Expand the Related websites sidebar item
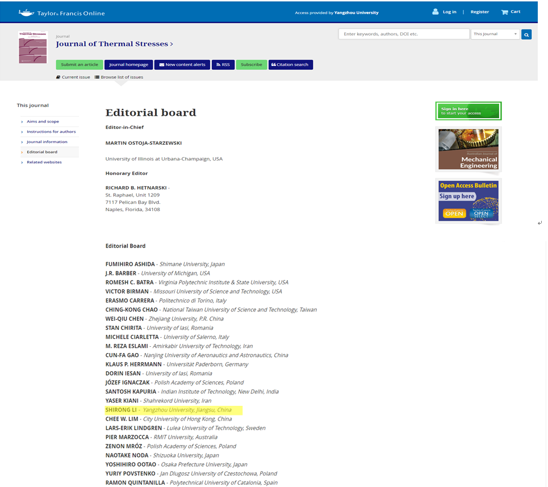The width and height of the screenshot is (548, 487). (x=44, y=162)
